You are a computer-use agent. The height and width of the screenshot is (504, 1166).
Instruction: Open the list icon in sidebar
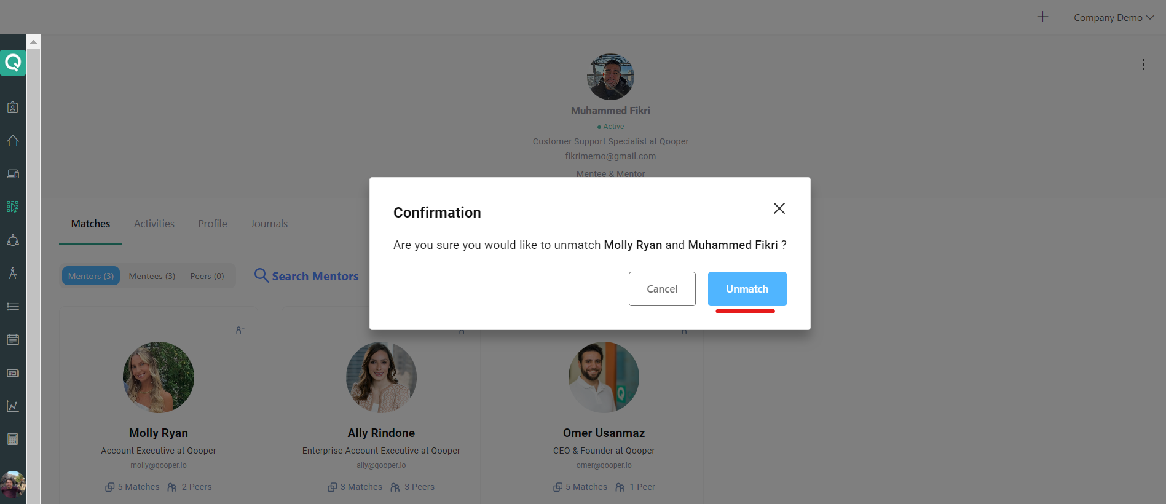pos(13,307)
